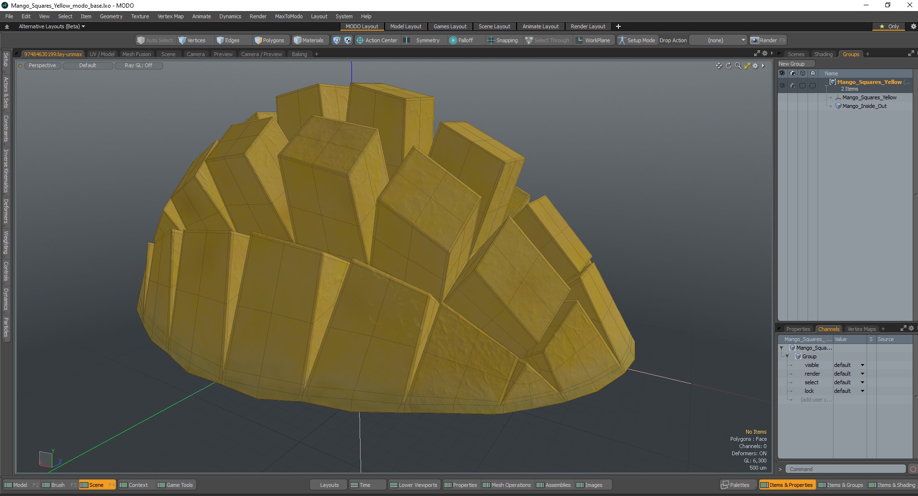Image resolution: width=918 pixels, height=496 pixels.
Task: Click the Command input field
Action: click(846, 469)
